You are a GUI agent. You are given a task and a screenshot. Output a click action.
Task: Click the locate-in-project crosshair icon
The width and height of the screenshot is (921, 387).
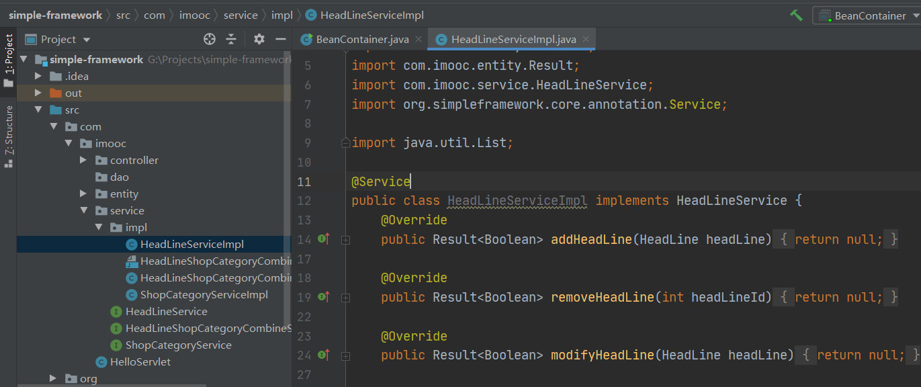pos(210,39)
